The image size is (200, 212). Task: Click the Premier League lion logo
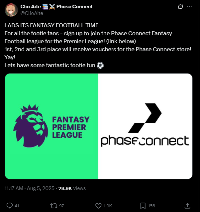(x=31, y=126)
